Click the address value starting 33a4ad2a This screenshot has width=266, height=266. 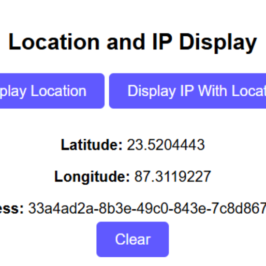[147, 208]
